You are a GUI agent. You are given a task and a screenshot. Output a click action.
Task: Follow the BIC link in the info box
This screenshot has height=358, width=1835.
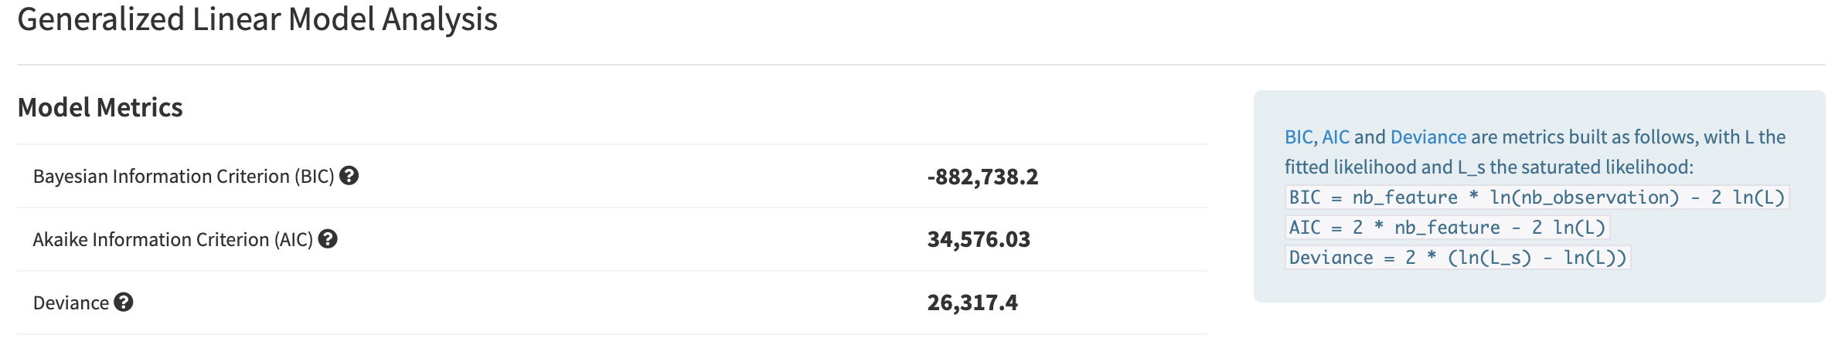(x=1300, y=137)
